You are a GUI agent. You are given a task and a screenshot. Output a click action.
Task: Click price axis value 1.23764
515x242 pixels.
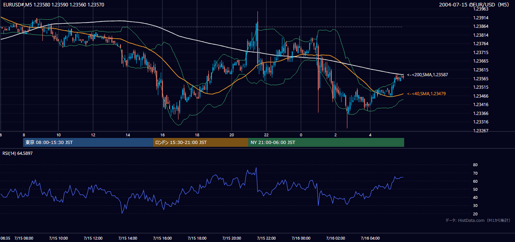(x=481, y=44)
